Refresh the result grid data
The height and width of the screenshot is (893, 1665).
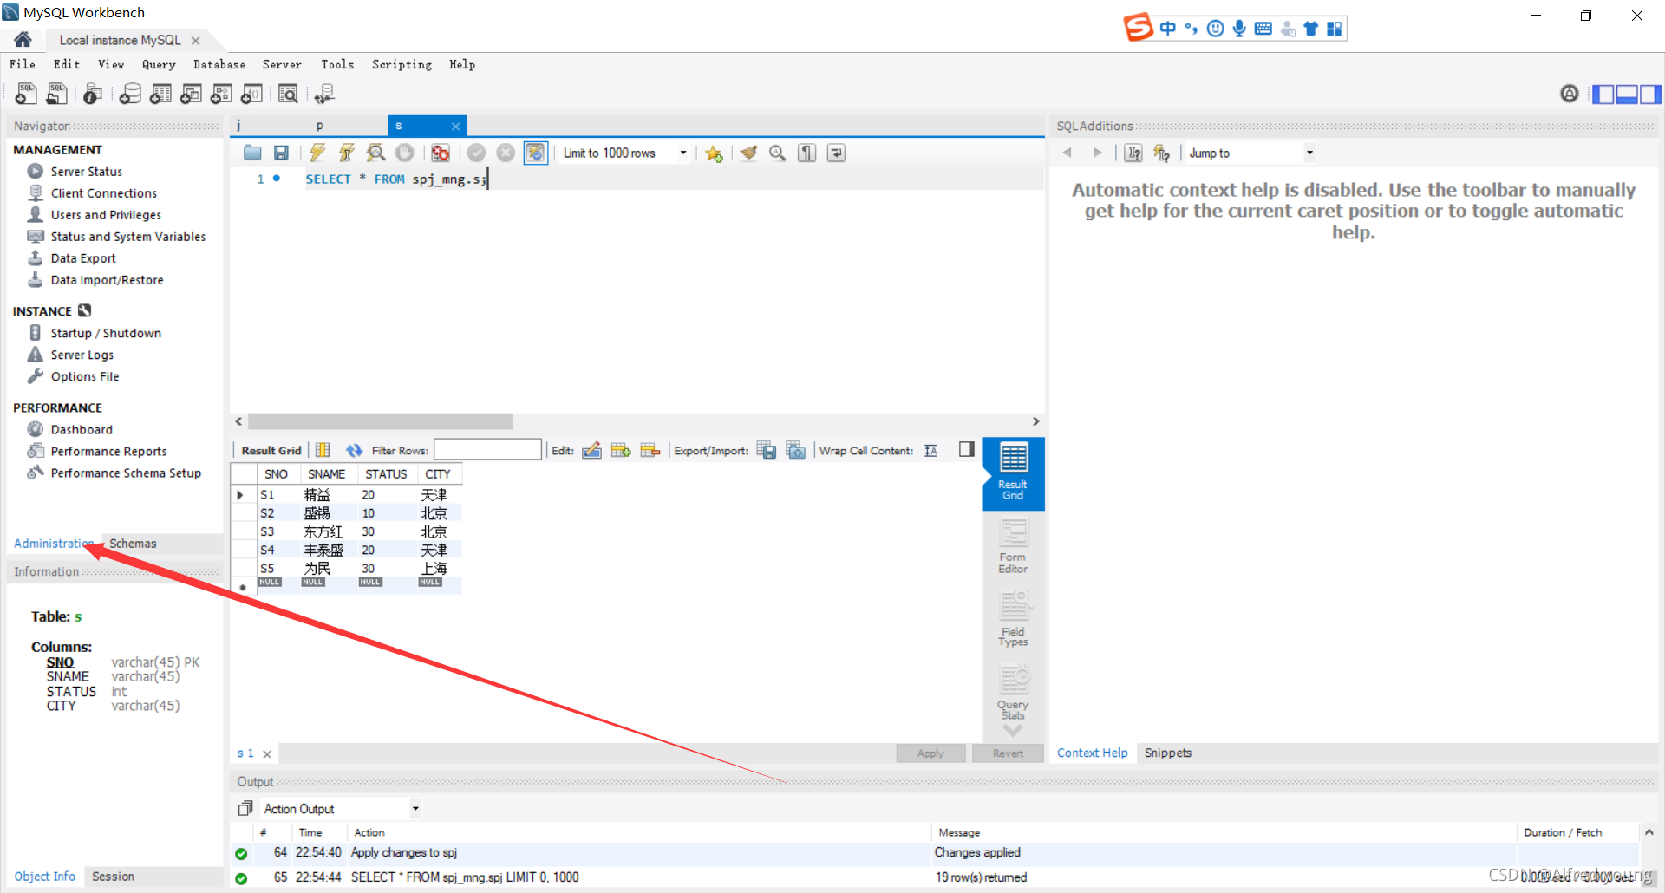click(x=354, y=450)
